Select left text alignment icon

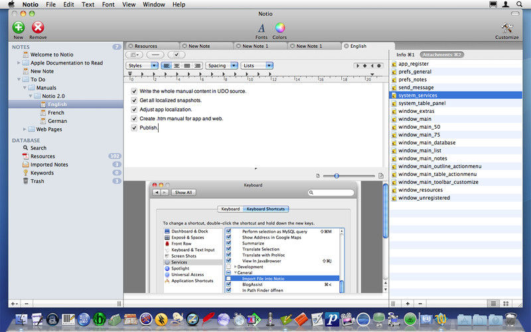[167, 66]
